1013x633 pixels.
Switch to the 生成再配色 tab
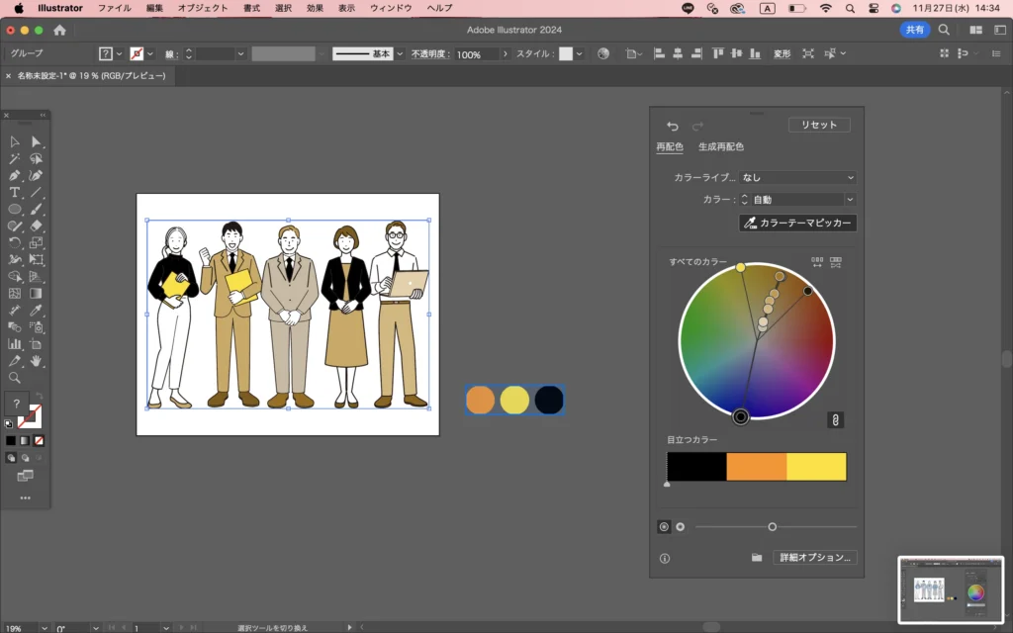(x=721, y=147)
